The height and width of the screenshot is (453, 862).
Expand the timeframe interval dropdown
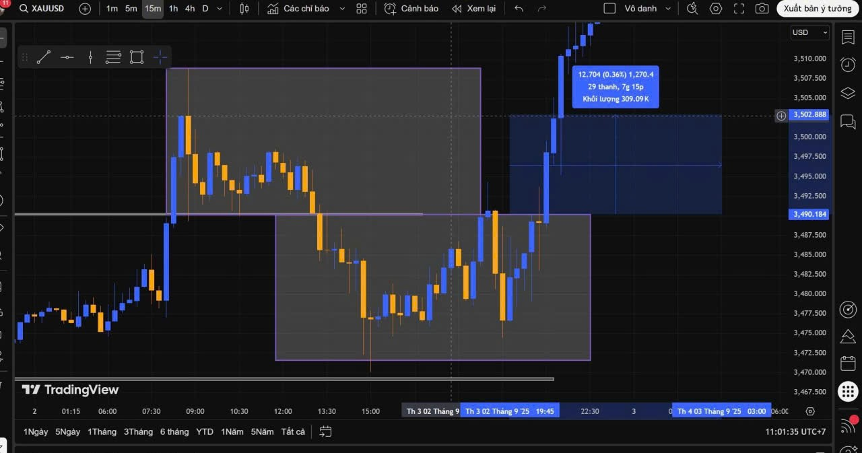pyautogui.click(x=220, y=9)
